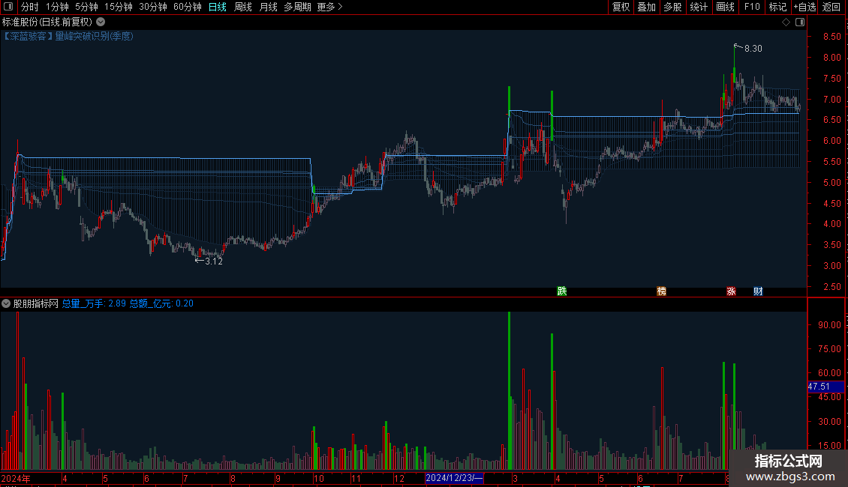Image resolution: width=848 pixels, height=487 pixels.
Task: Click the 总额_亿元: 0.20 readout
Action: click(x=161, y=303)
